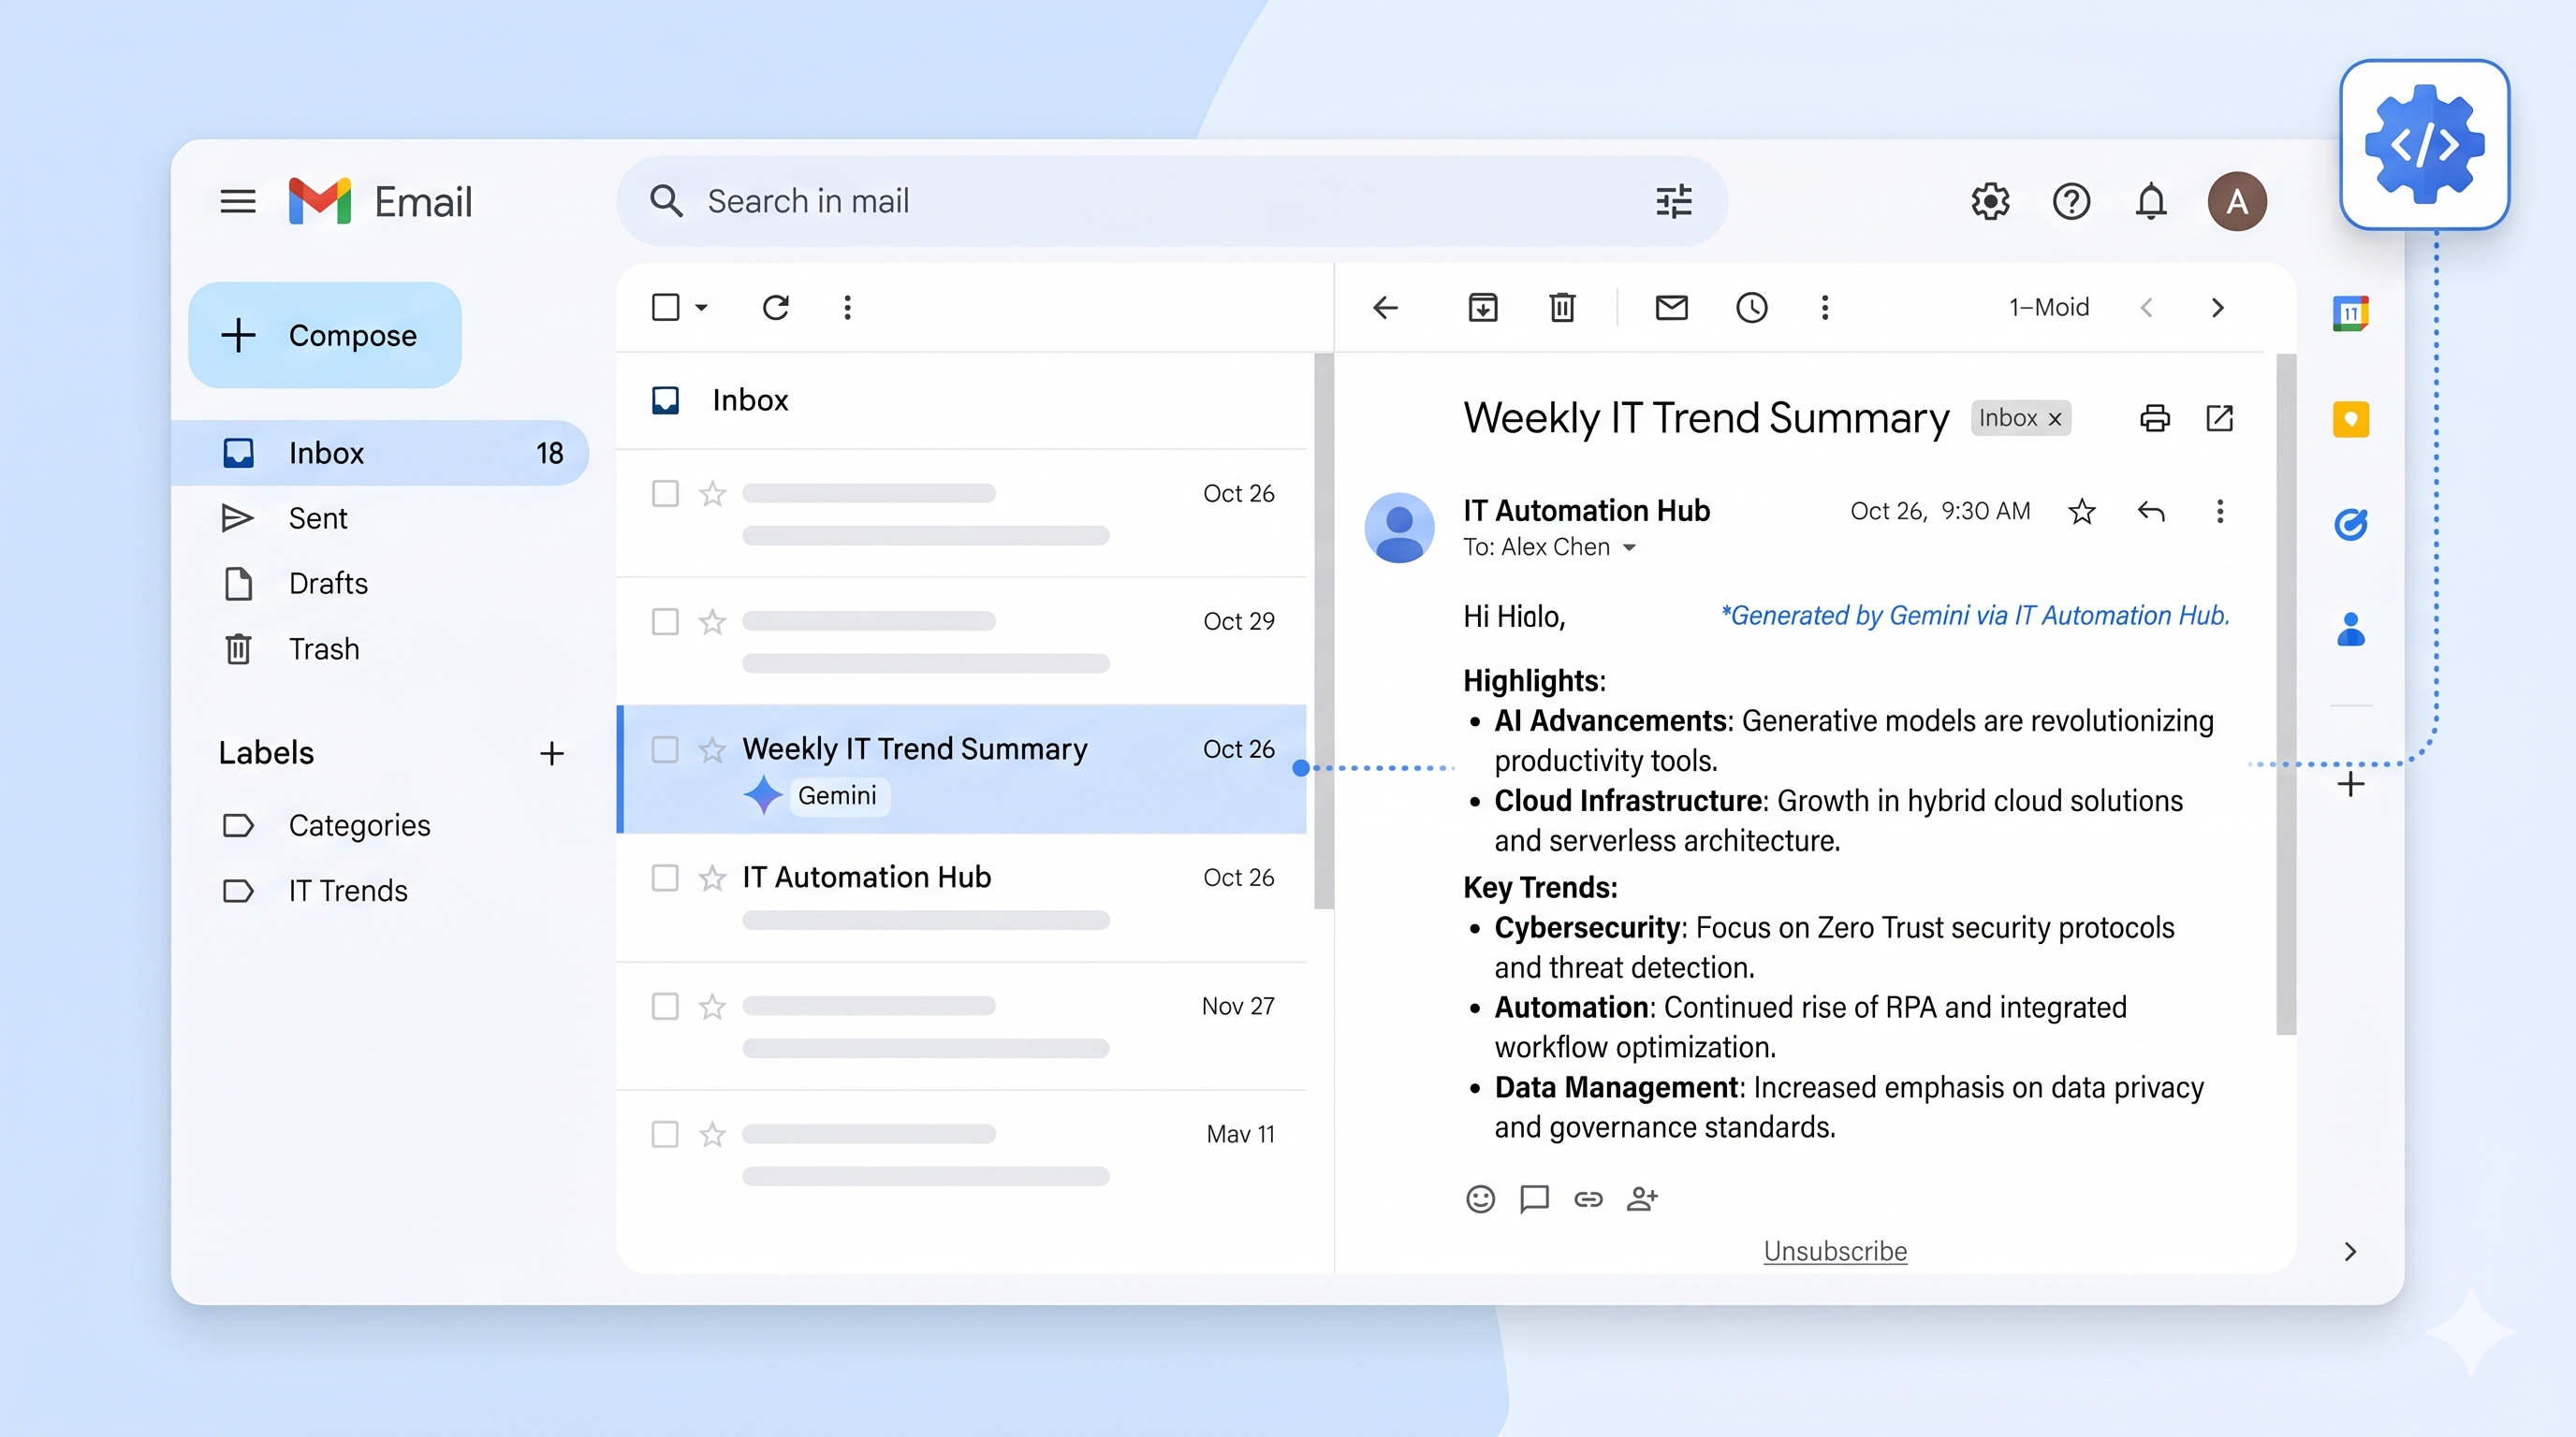Open the IT Automation Hub email

point(962,897)
